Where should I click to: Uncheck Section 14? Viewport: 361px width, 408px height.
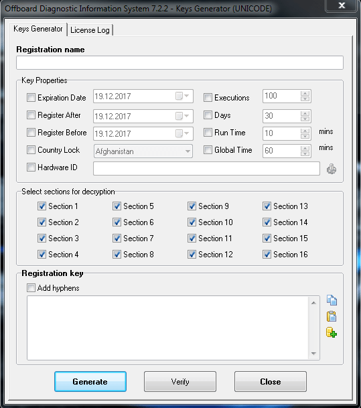267,222
